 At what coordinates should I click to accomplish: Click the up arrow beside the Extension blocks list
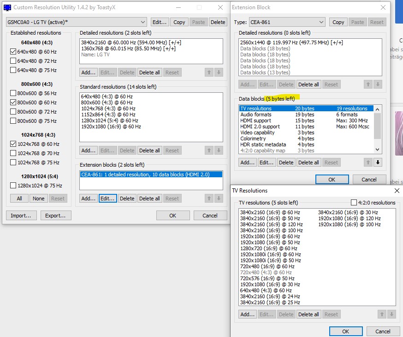tap(208, 198)
